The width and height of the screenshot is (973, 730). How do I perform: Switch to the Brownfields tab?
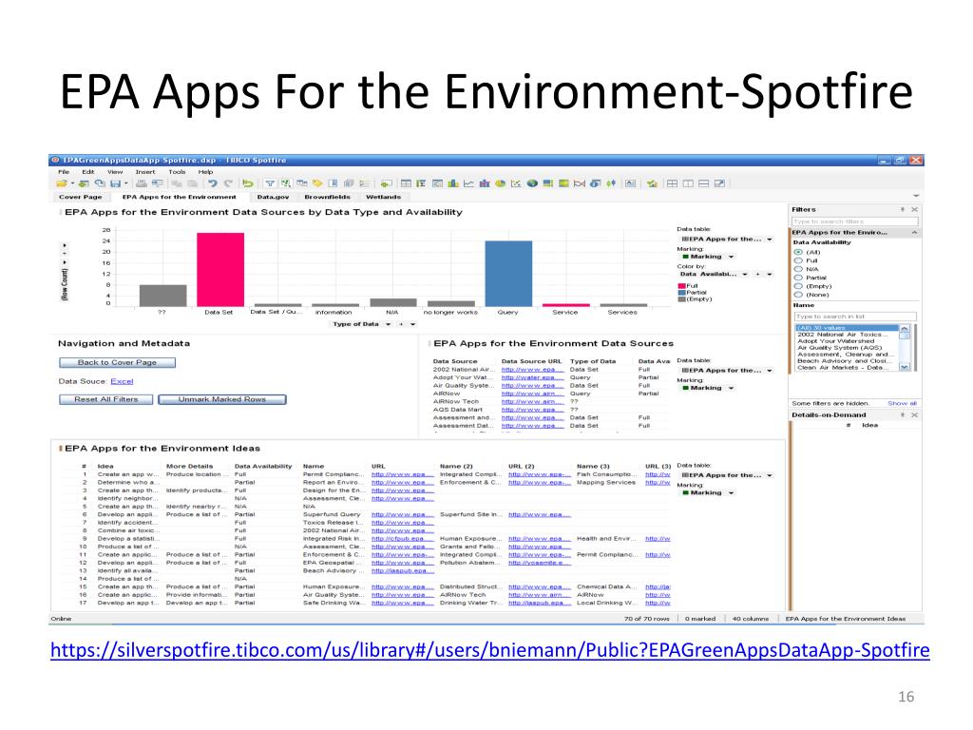pos(327,197)
